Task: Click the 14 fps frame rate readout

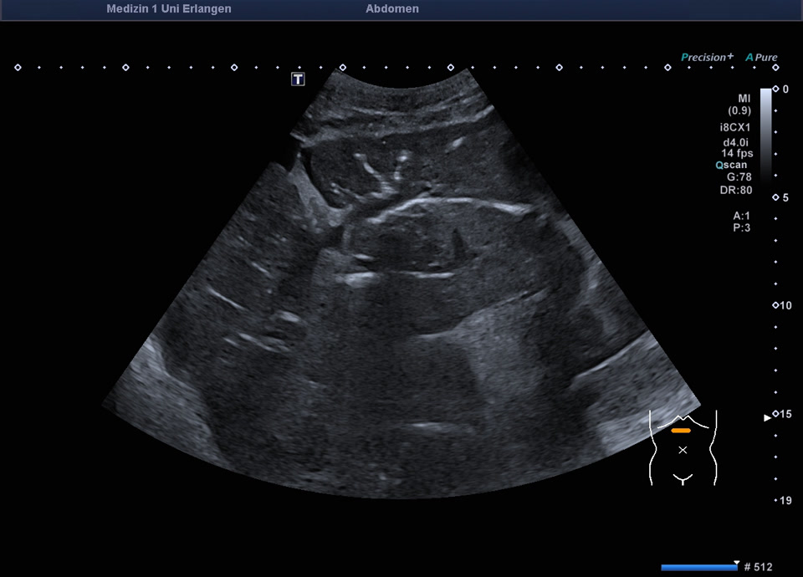Action: [737, 153]
